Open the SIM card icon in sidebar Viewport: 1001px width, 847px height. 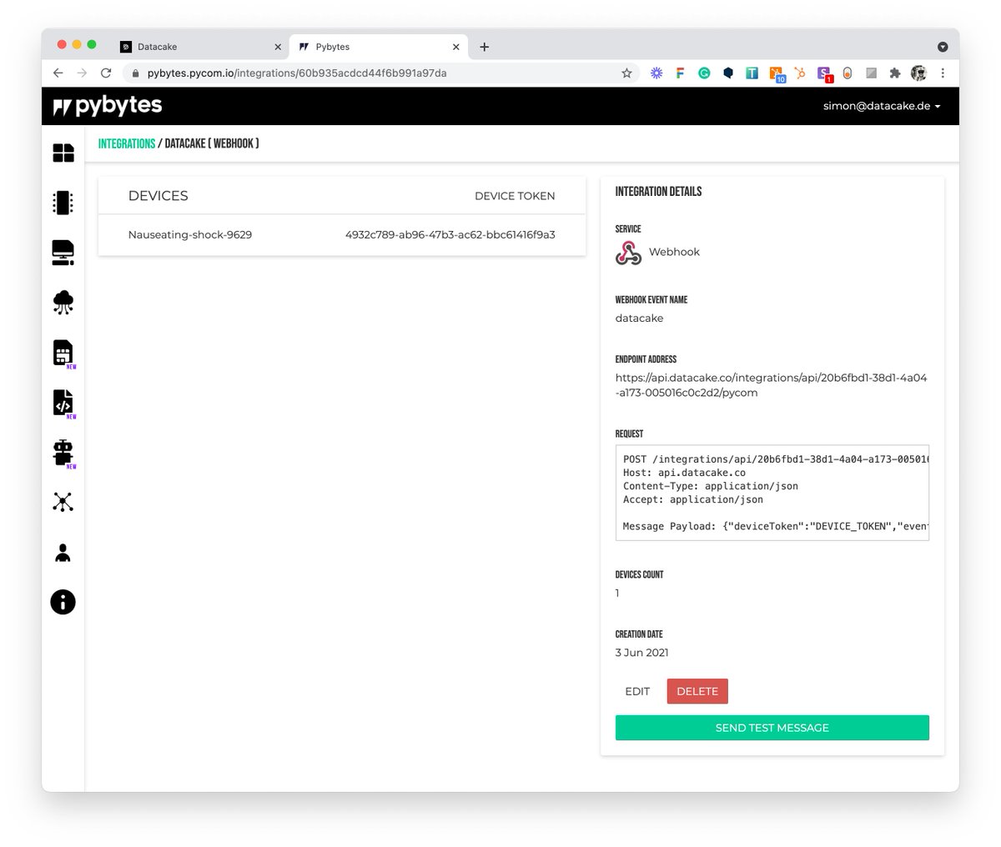[63, 353]
